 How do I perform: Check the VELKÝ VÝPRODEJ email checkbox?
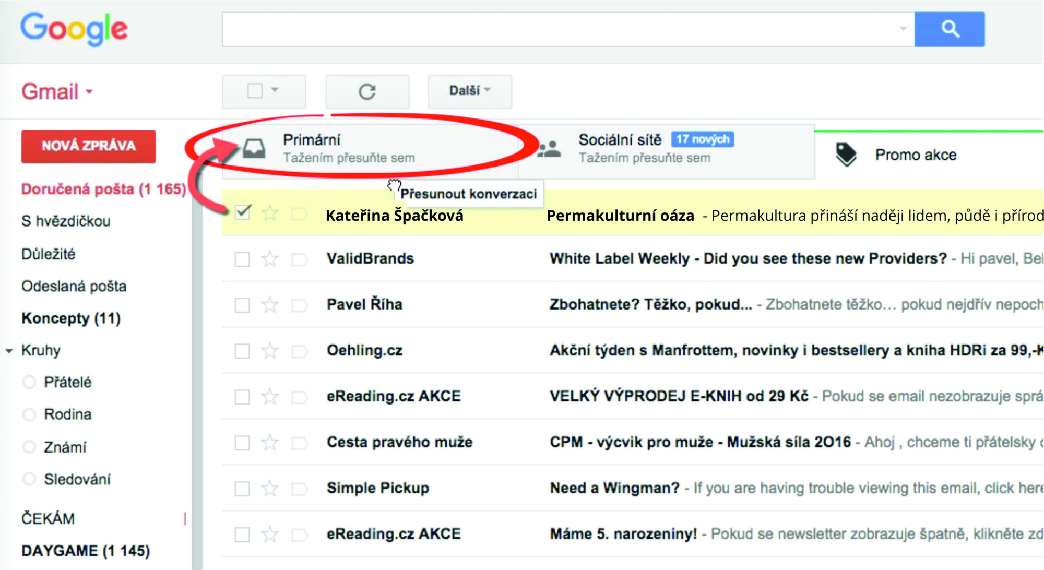(x=242, y=397)
